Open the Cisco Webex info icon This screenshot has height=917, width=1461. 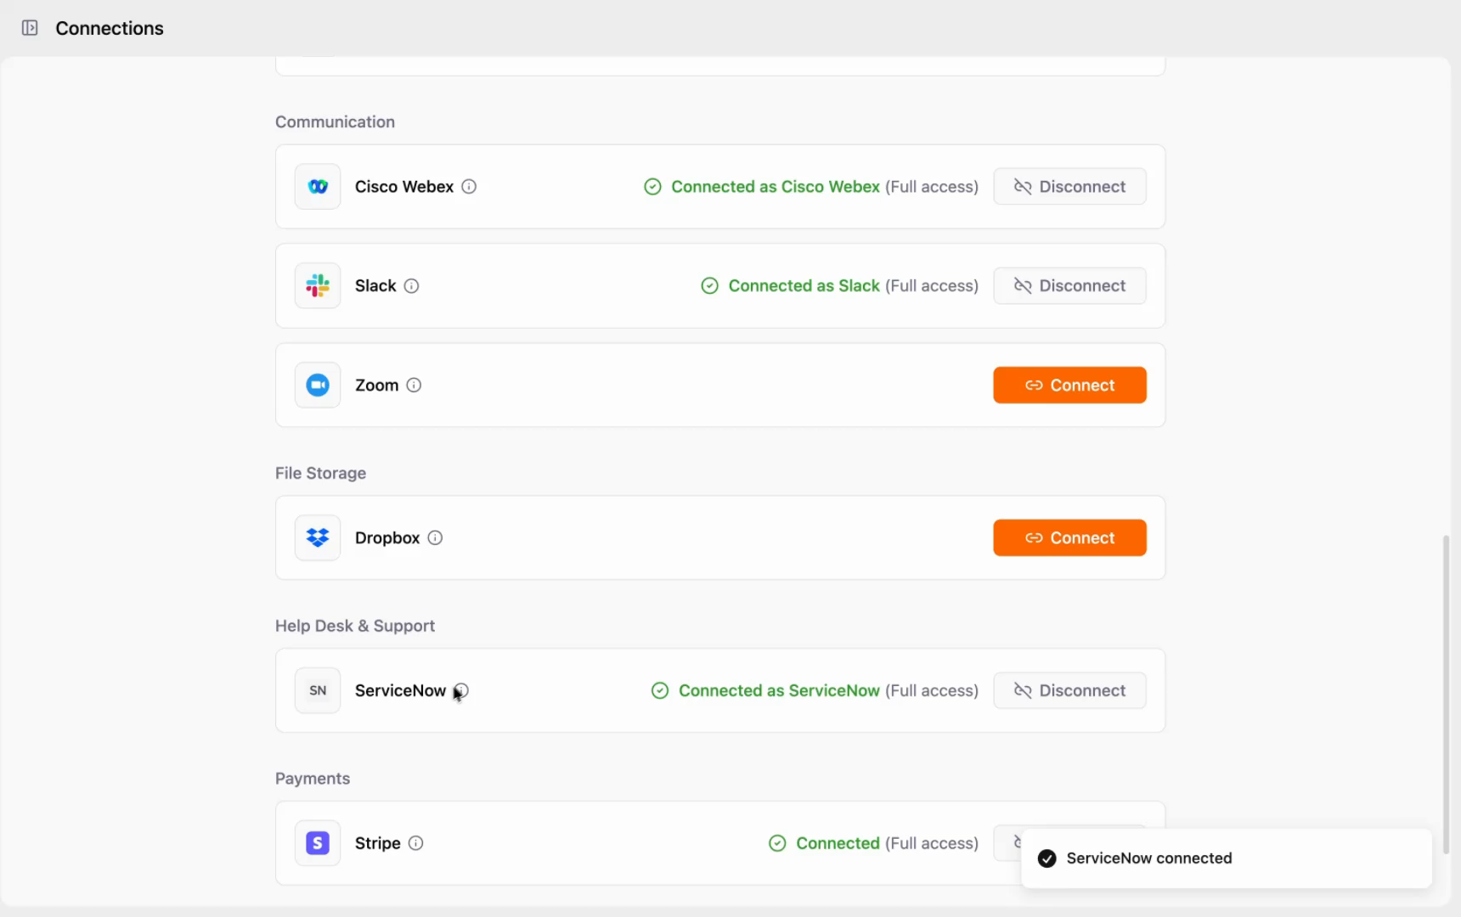click(469, 187)
